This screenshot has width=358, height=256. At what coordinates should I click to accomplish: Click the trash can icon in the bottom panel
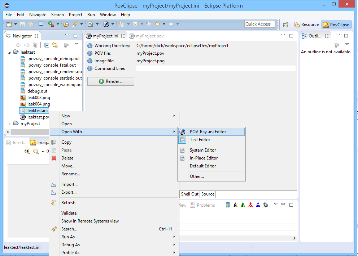coord(228,205)
